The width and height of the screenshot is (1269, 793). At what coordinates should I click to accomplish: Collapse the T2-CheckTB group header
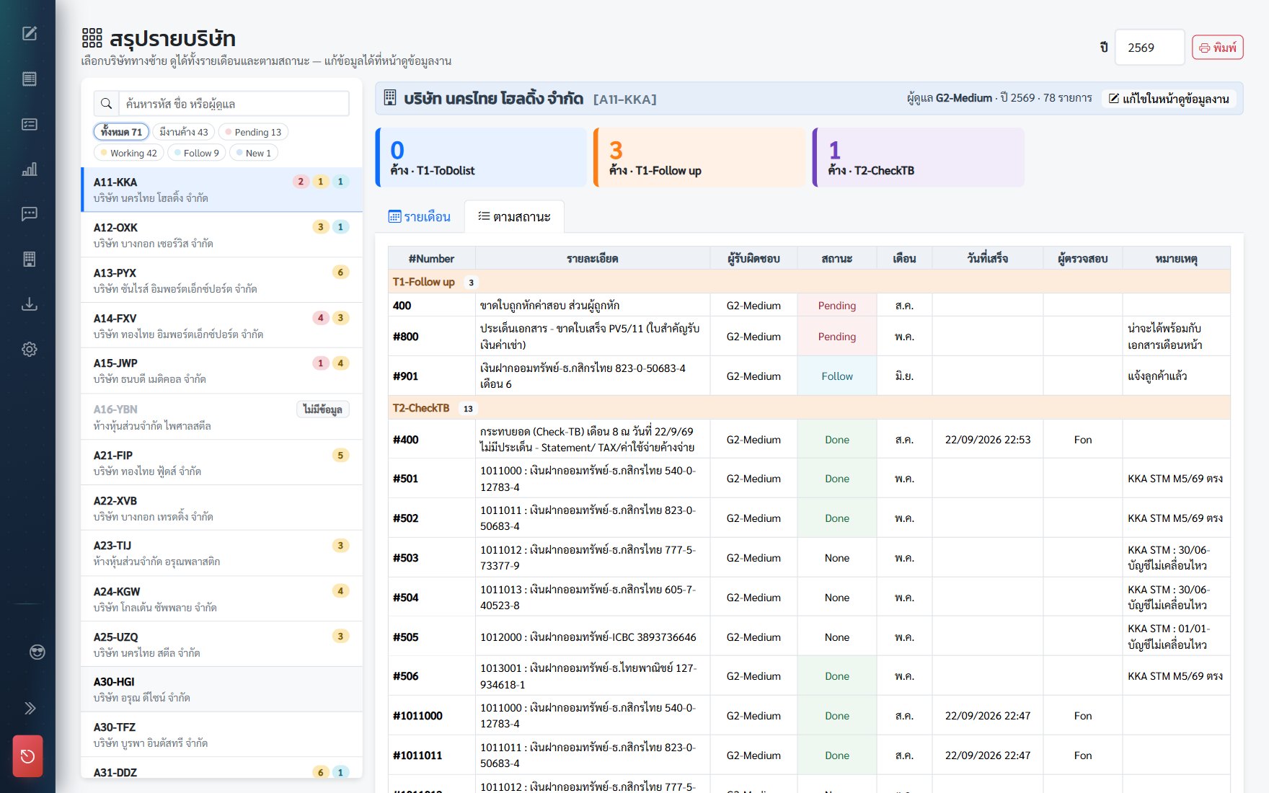809,408
